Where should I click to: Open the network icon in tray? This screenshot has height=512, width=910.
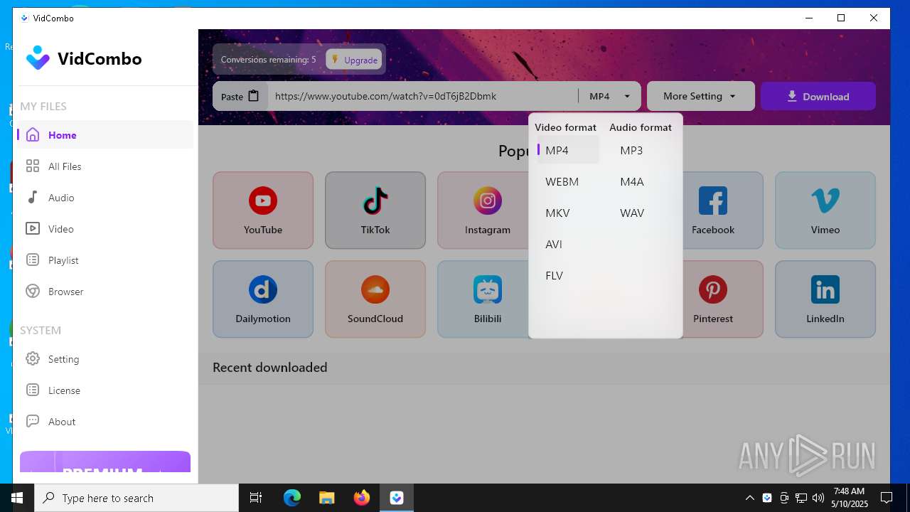pyautogui.click(x=801, y=498)
